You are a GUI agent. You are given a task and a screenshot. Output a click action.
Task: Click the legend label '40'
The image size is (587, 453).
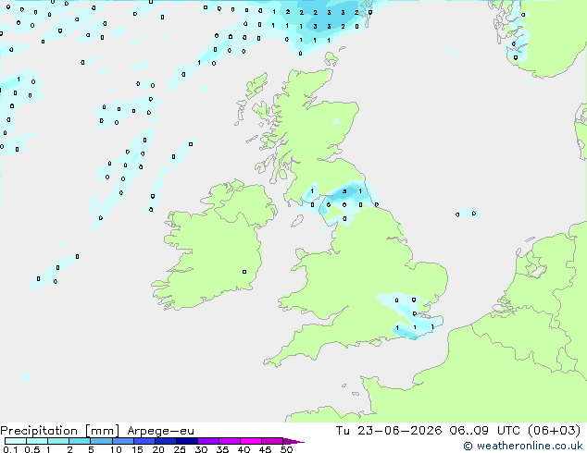244,449
